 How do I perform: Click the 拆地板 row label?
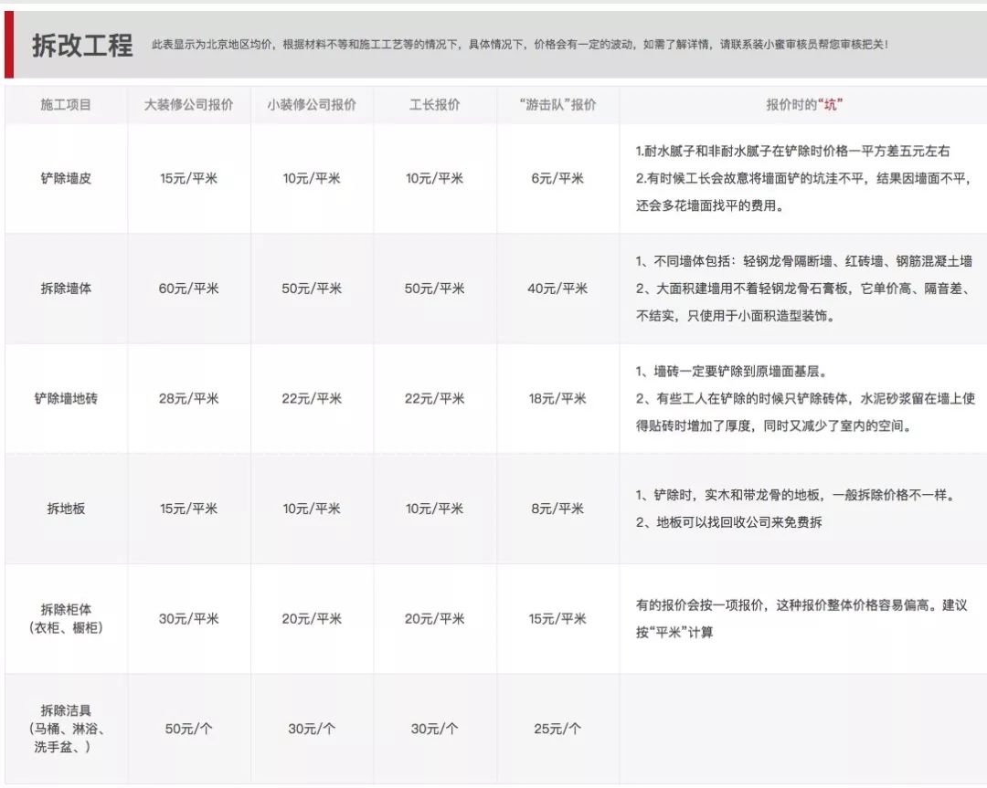coord(64,509)
